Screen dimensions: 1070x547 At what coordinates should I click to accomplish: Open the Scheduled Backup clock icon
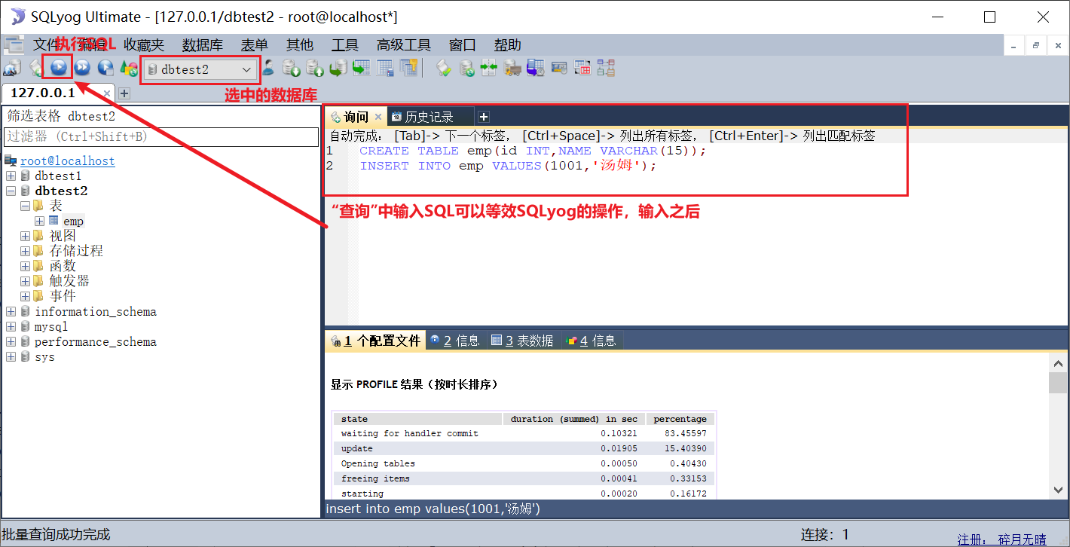point(536,69)
